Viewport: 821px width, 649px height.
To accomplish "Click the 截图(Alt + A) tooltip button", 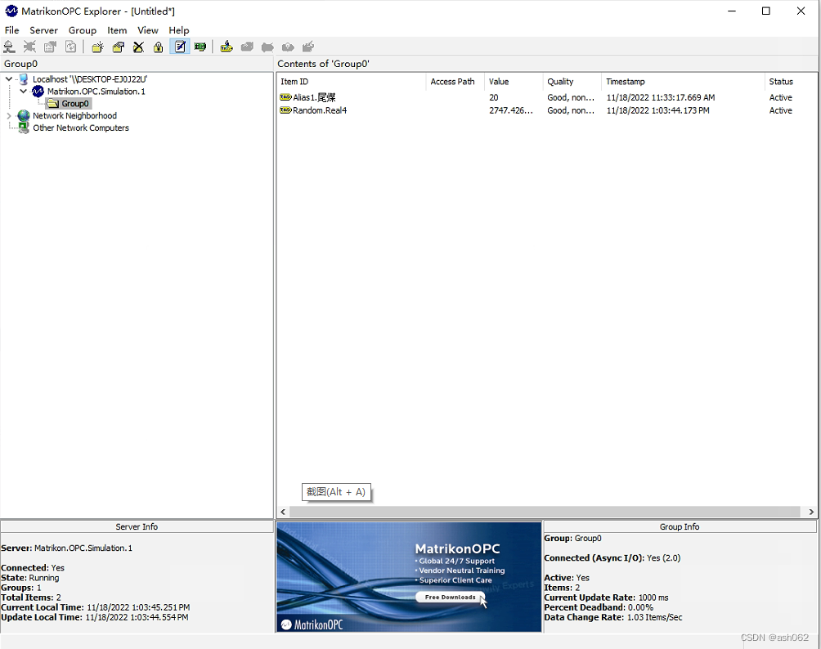I will click(336, 492).
